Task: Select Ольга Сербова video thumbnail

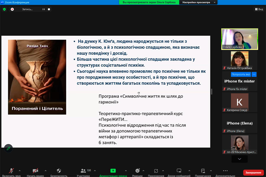Action: (240, 39)
